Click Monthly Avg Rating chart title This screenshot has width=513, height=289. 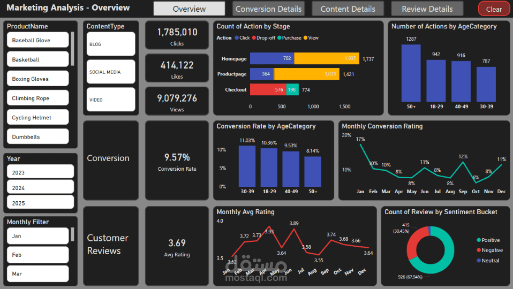245,212
